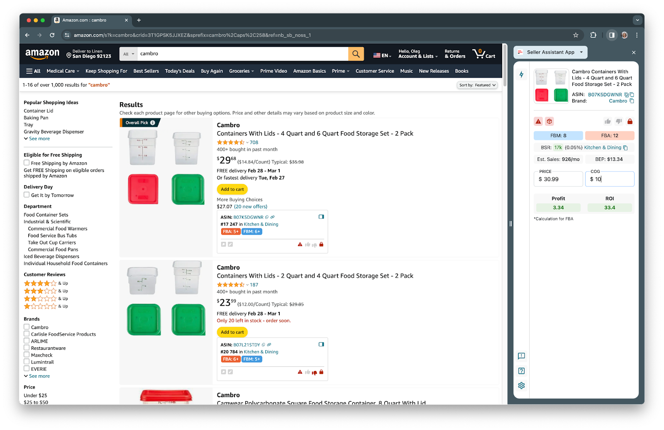Click the Amazon search magnifier icon
Viewport: 664px width, 430px height.
(x=356, y=54)
